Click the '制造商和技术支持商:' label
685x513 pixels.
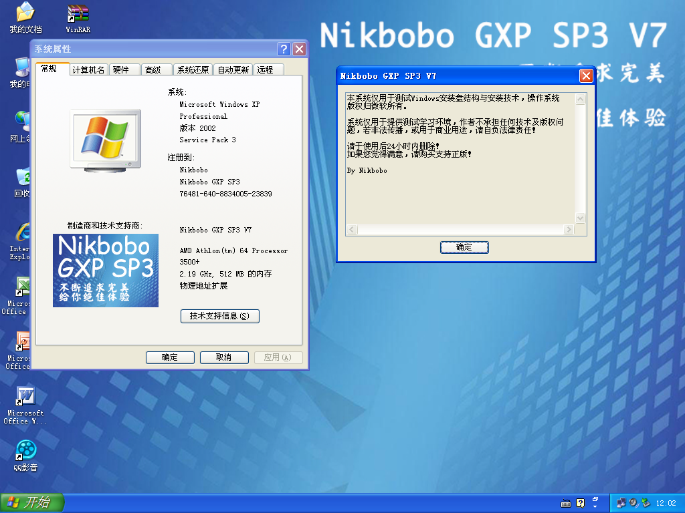coord(105,226)
